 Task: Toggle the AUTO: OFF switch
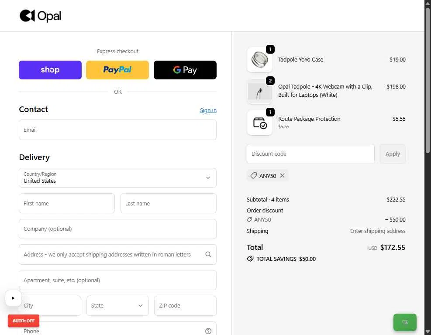coord(24,321)
